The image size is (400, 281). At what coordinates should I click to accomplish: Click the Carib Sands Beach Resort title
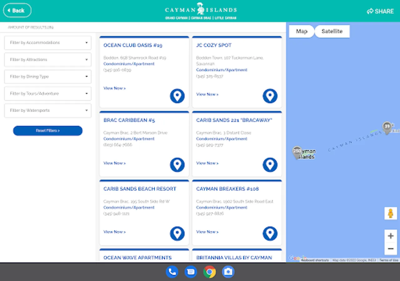pyautogui.click(x=140, y=189)
